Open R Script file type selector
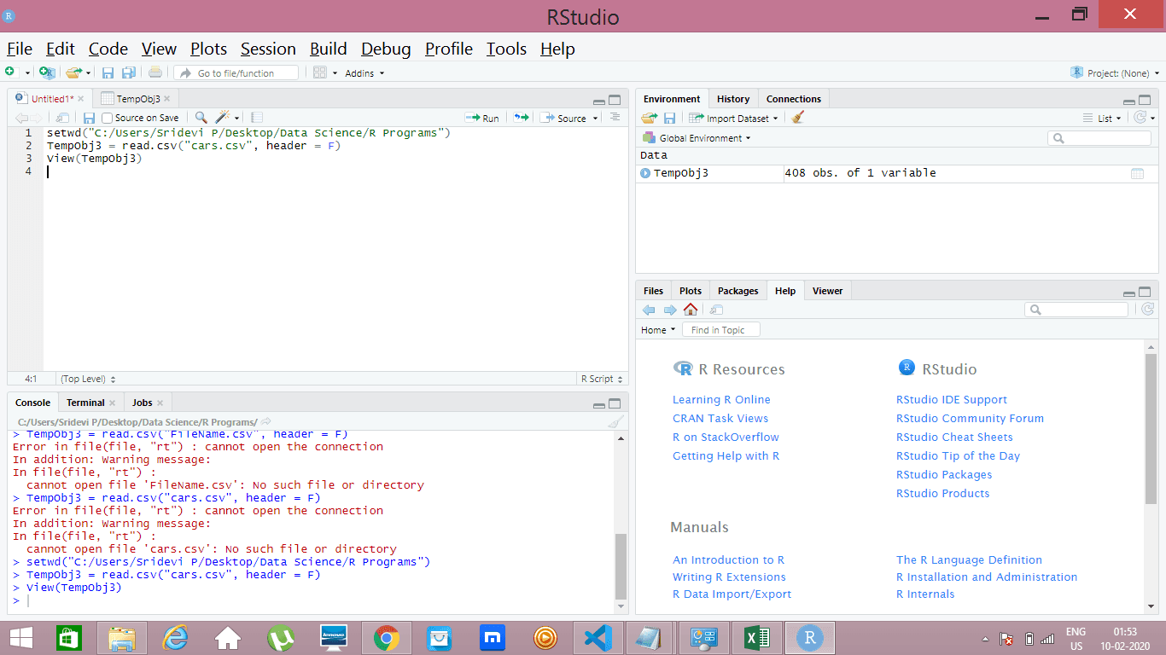Screen dimensions: 1166x655 click(x=601, y=379)
